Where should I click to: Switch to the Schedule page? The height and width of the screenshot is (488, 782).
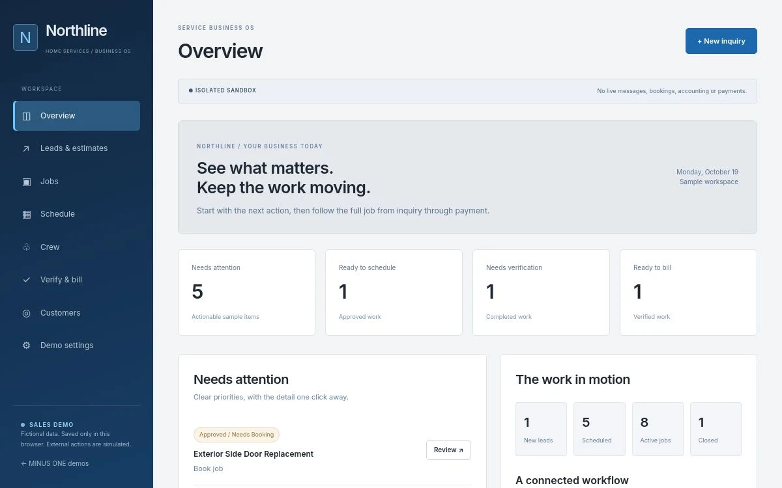77,214
